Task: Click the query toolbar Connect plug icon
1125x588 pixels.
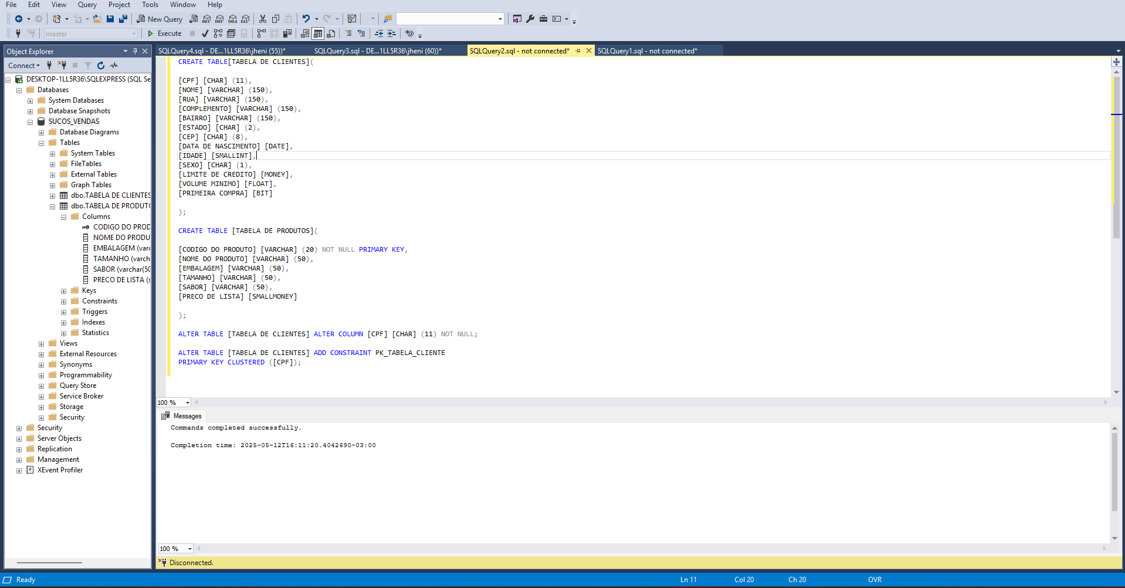Action: tap(18, 33)
